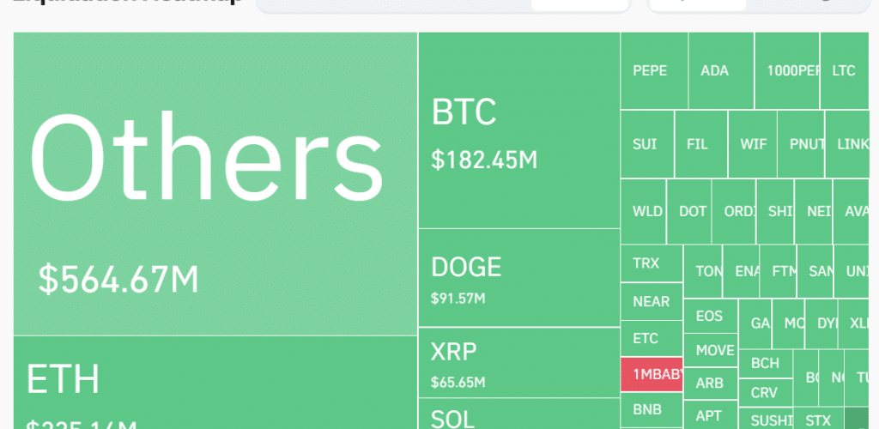
Task: Click the SOL tile
Action: coord(518,415)
